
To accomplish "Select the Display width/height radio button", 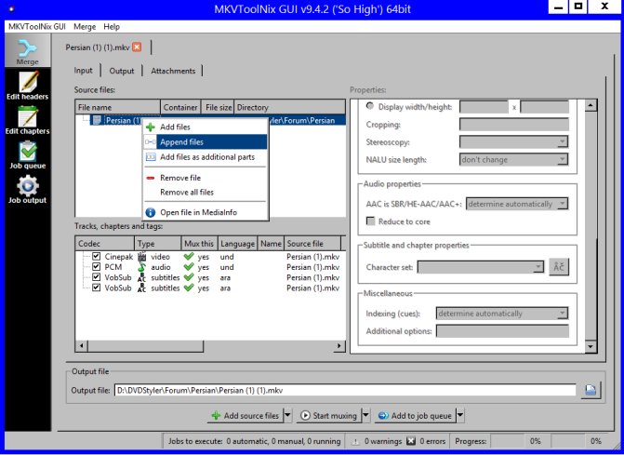I will click(x=370, y=106).
